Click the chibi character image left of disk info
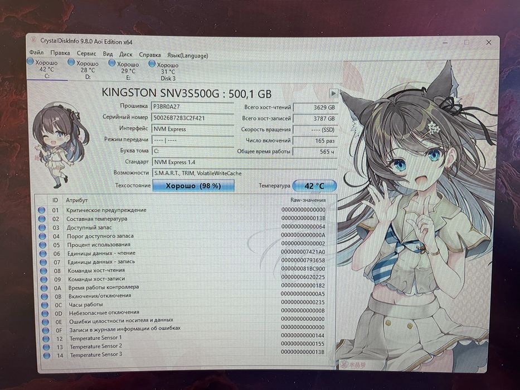 coord(60,146)
